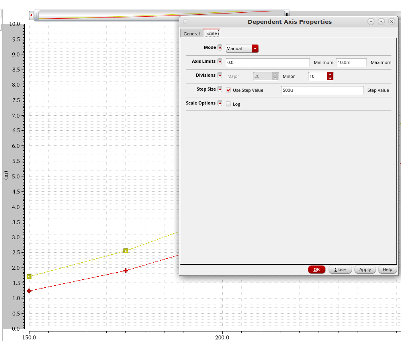Click the Apply button
Screen dimensions: 401x341
click(x=365, y=269)
